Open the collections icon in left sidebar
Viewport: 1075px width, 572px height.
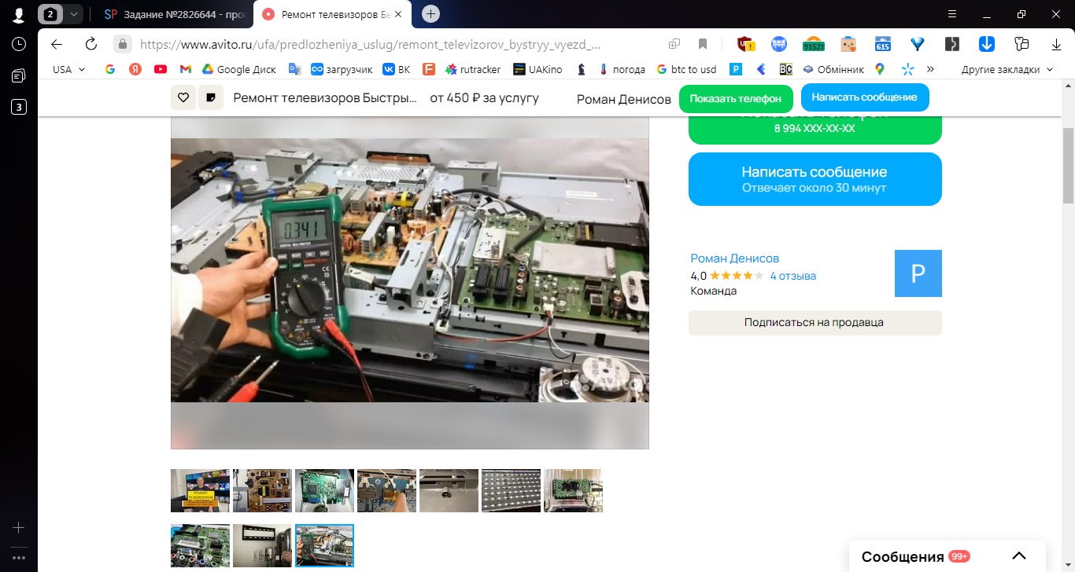[x=19, y=75]
